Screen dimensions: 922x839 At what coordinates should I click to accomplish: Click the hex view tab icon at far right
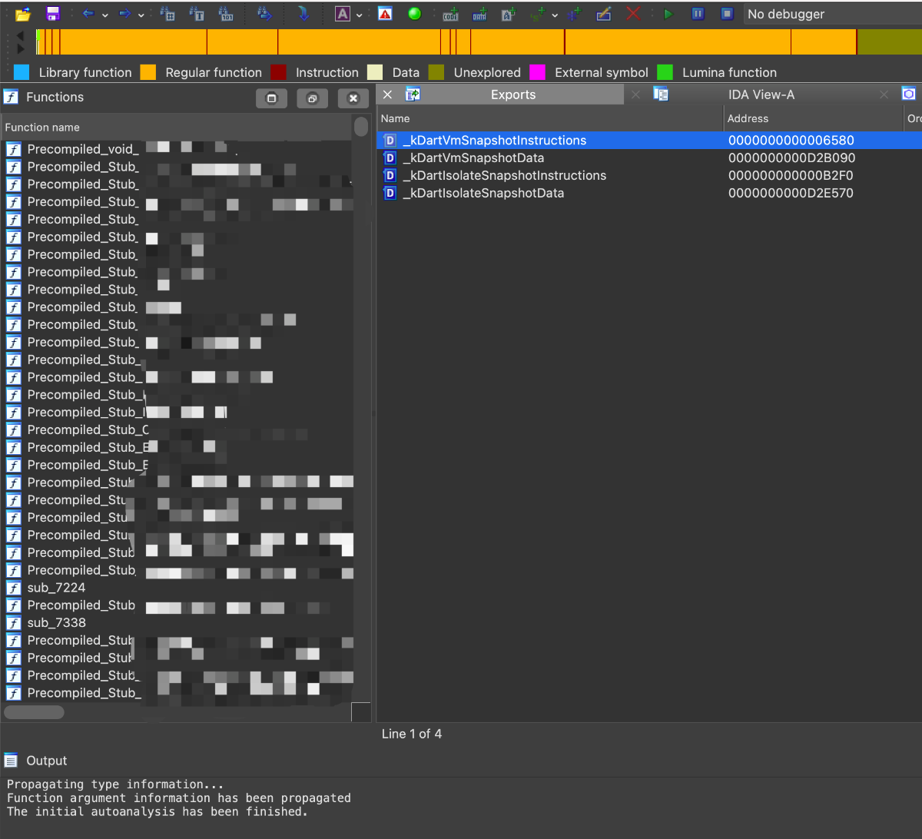point(909,94)
